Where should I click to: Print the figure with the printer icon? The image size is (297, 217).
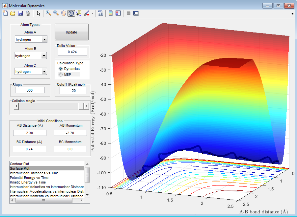click(28, 13)
